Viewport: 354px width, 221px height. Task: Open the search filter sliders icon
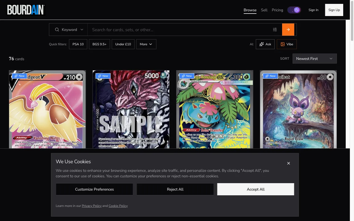tap(275, 30)
